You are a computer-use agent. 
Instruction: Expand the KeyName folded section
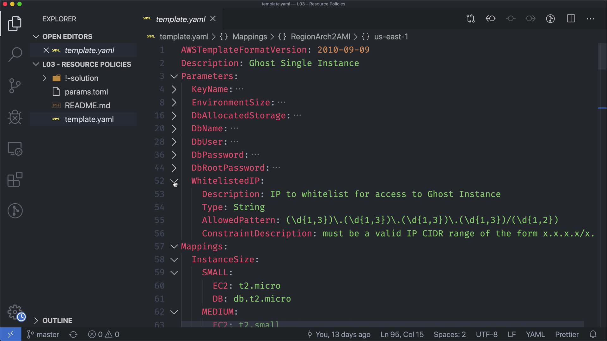[x=174, y=89]
